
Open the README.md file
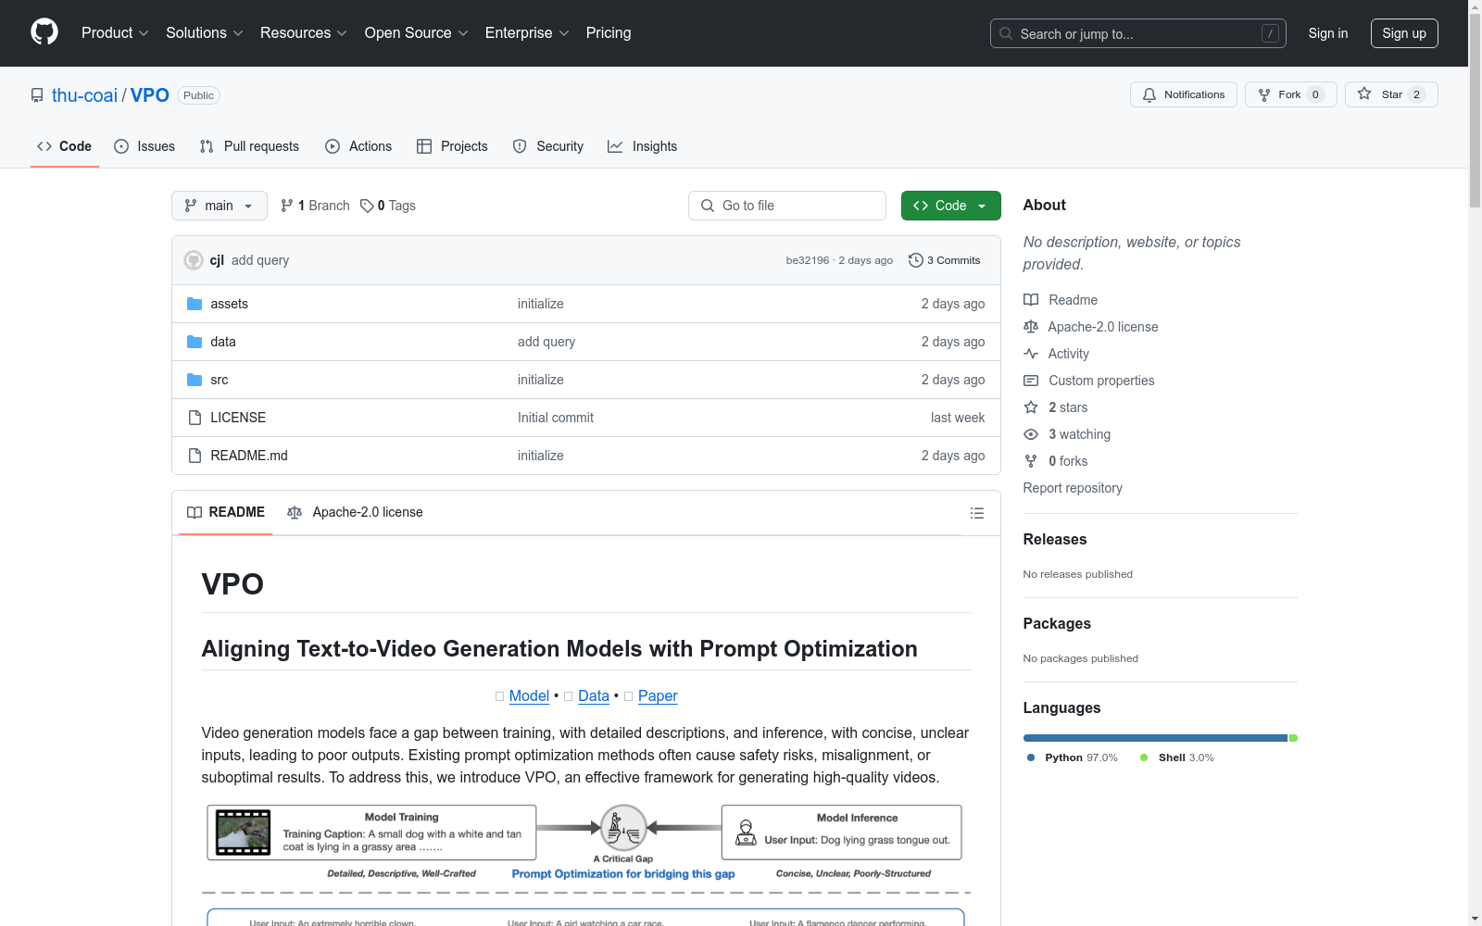point(249,456)
